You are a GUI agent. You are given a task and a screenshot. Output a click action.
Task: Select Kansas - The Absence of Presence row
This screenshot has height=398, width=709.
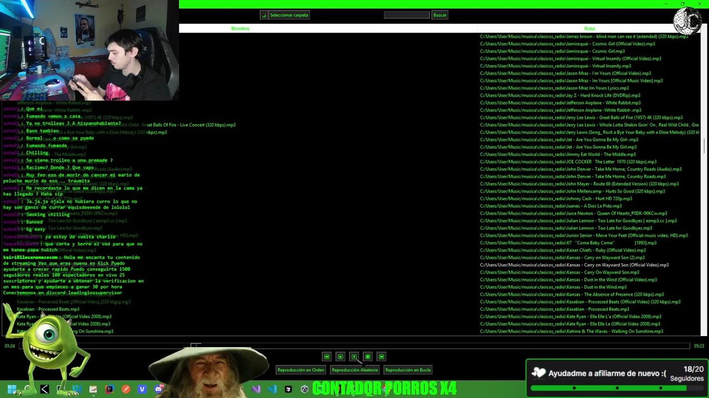pyautogui.click(x=572, y=294)
